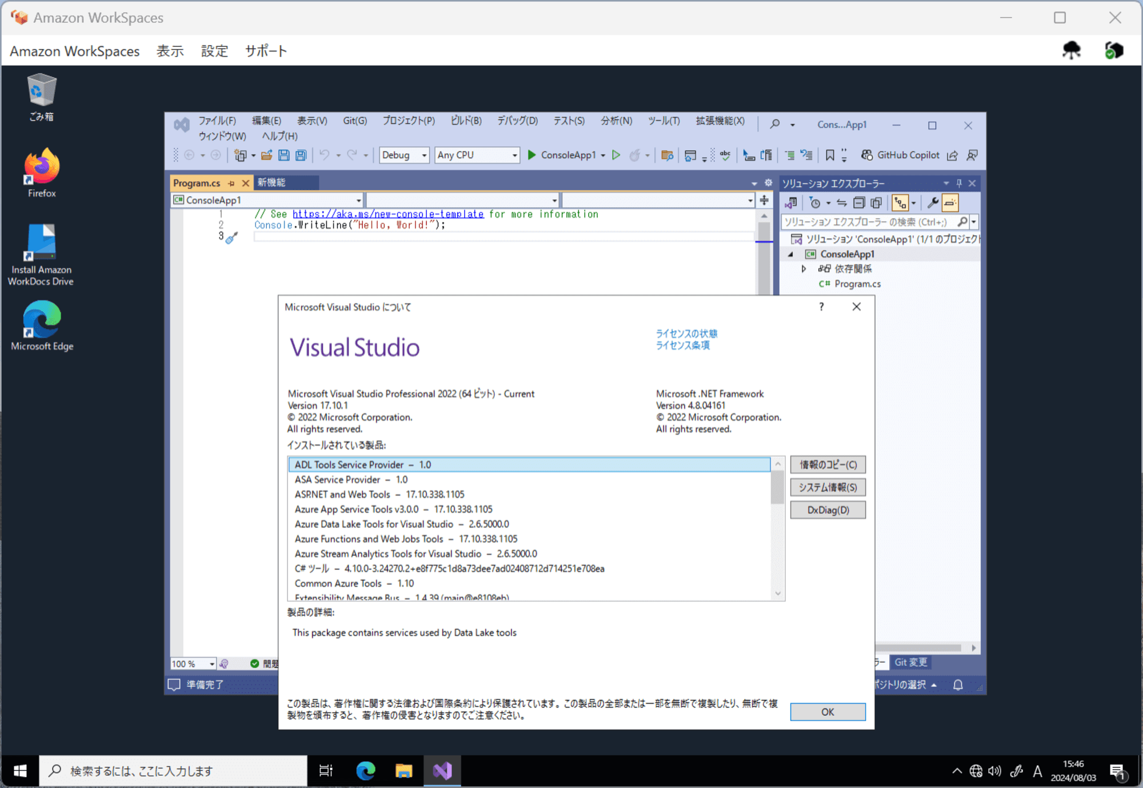Open Solution Explorer search options dropdown arrow
The image size is (1143, 788).
pyautogui.click(x=974, y=222)
